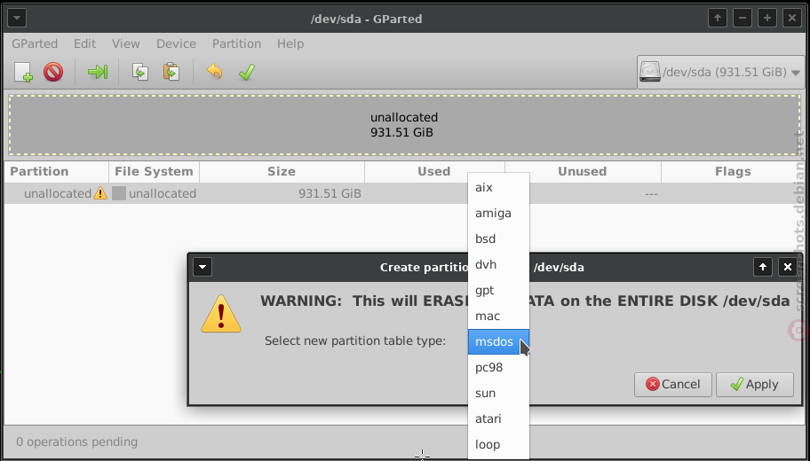This screenshot has width=810, height=461.
Task: Click the Resize/Move partition toolbar icon
Action: (x=97, y=72)
